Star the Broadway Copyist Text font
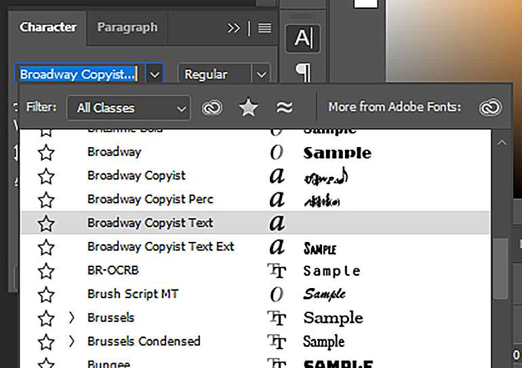Viewport: 522px width, 368px height. tap(46, 223)
